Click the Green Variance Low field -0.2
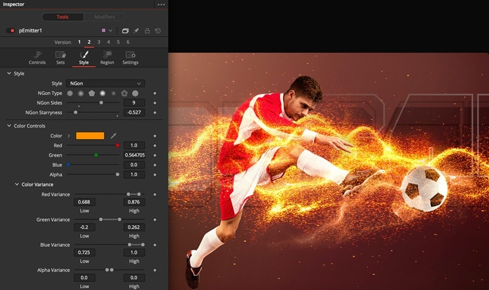This screenshot has height=290, width=489. (84, 227)
